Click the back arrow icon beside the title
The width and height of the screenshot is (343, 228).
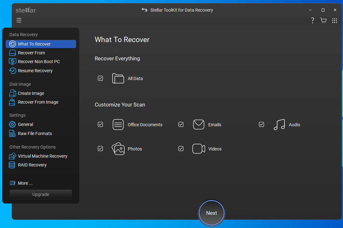[144, 10]
